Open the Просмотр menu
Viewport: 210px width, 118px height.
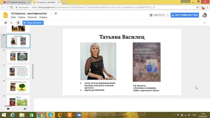[32, 17]
